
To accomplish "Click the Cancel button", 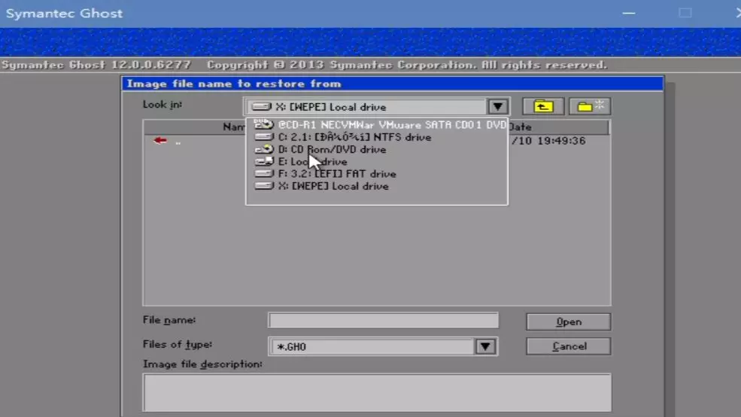I will pos(569,346).
